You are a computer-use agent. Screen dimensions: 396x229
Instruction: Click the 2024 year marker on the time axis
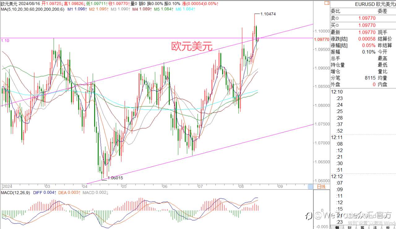point(7,187)
